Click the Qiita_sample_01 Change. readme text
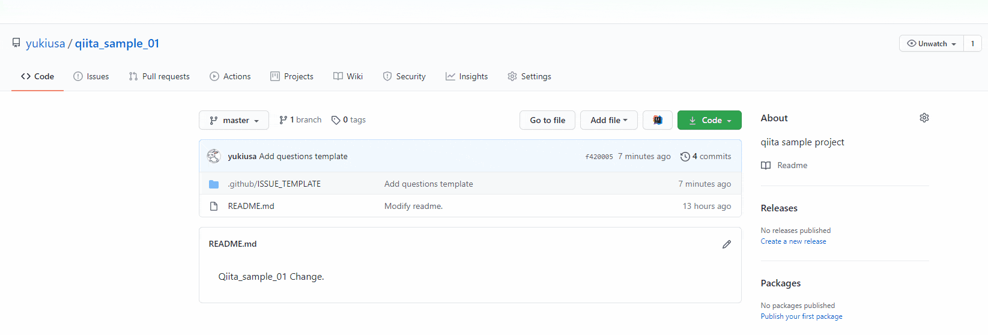Viewport: 988px width, 335px height. tap(271, 277)
